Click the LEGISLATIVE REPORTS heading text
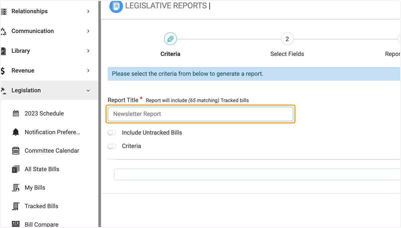 (166, 6)
